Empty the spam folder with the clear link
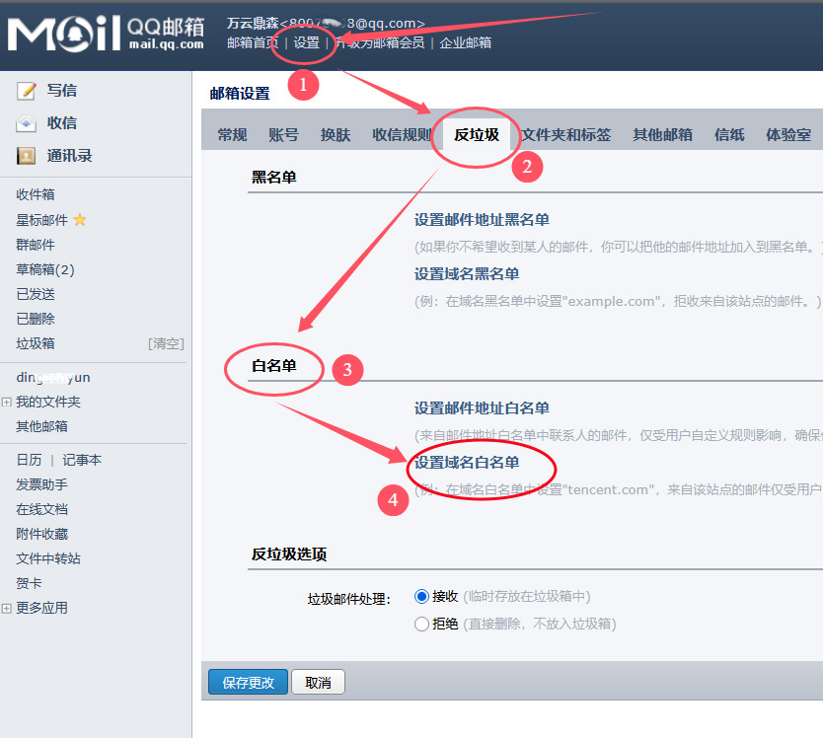Screen dimensions: 823x738 click(x=166, y=343)
